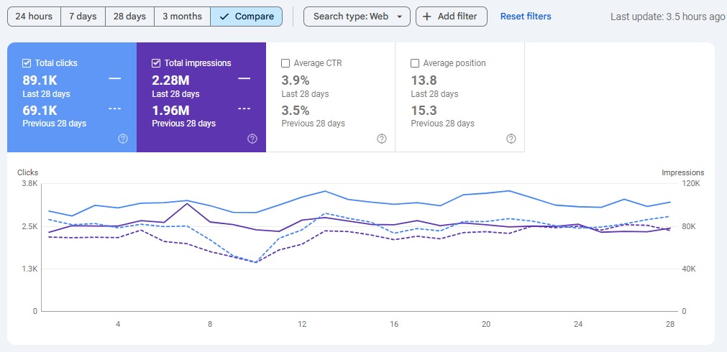Image resolution: width=727 pixels, height=352 pixels.
Task: Click the checkmark icon on Compare
Action: coord(224,17)
